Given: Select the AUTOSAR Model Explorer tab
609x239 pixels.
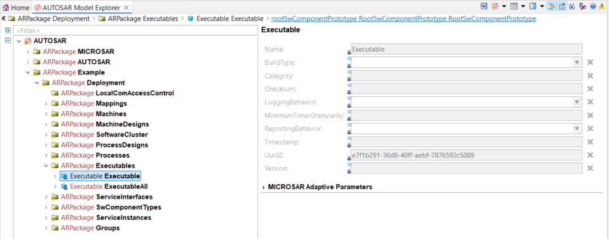Looking at the screenshot, I should [81, 7].
